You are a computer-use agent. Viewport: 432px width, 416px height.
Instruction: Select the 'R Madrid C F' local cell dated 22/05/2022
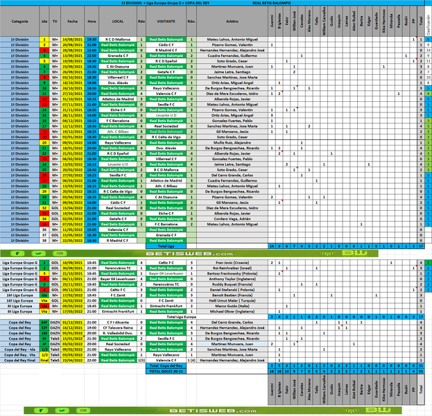tap(118, 241)
